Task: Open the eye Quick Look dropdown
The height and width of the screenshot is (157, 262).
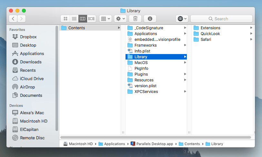Action: [182, 19]
